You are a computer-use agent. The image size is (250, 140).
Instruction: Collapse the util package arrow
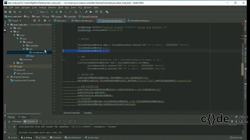click(x=24, y=49)
